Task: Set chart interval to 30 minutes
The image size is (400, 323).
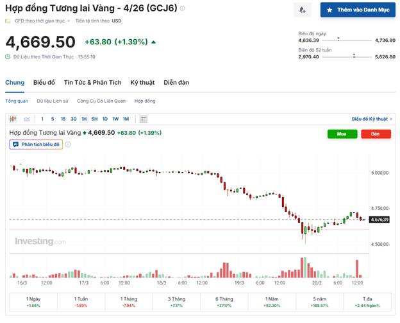Action: pos(74,119)
